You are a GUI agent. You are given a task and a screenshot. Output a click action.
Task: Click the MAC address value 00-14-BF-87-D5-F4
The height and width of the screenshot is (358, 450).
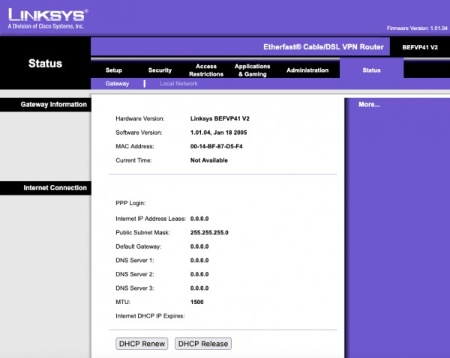pyautogui.click(x=216, y=146)
